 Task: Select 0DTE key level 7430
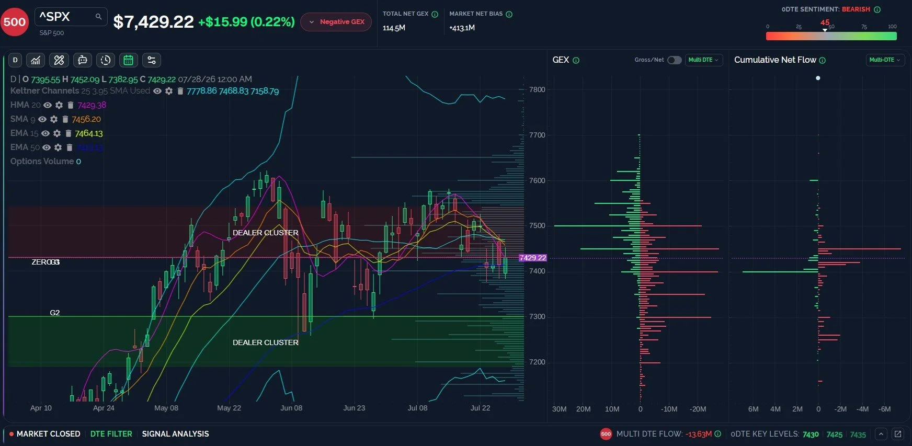pos(811,434)
